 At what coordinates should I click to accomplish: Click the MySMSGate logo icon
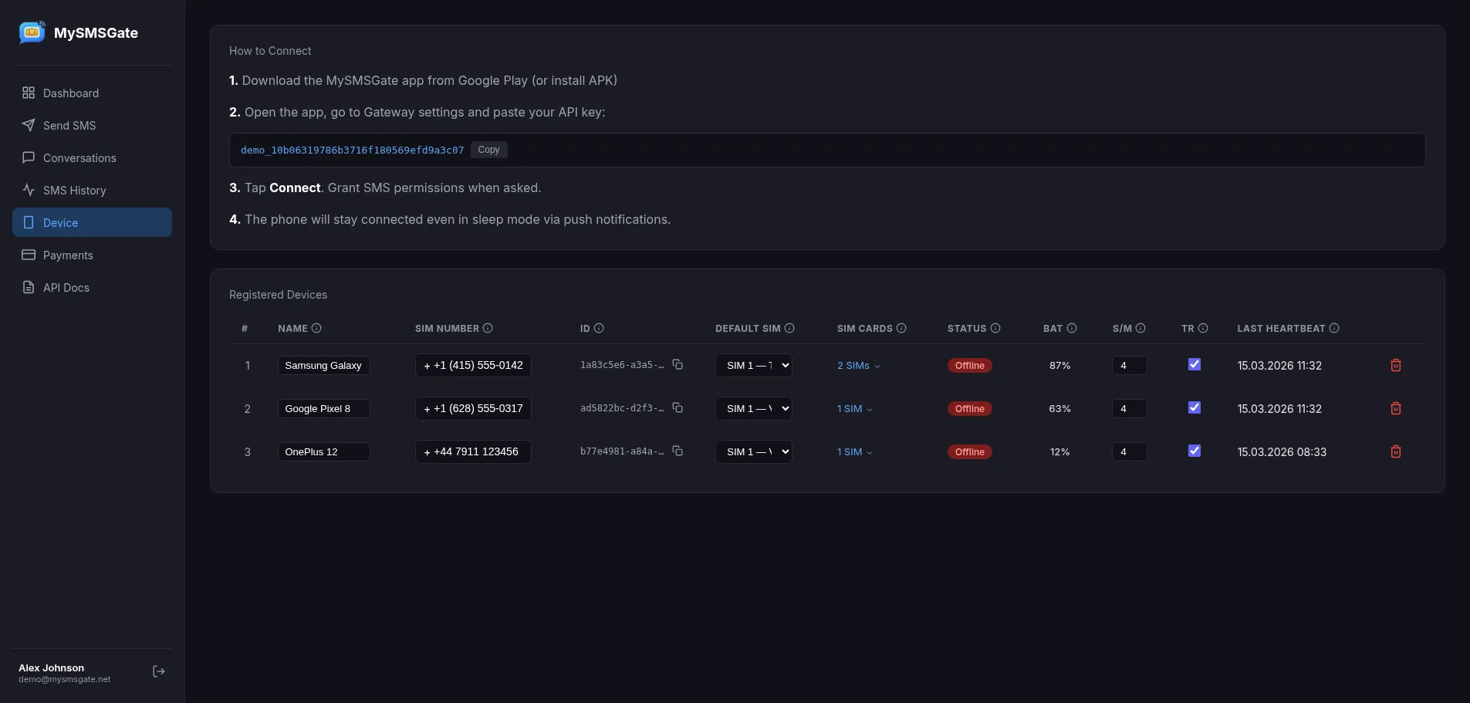(32, 32)
